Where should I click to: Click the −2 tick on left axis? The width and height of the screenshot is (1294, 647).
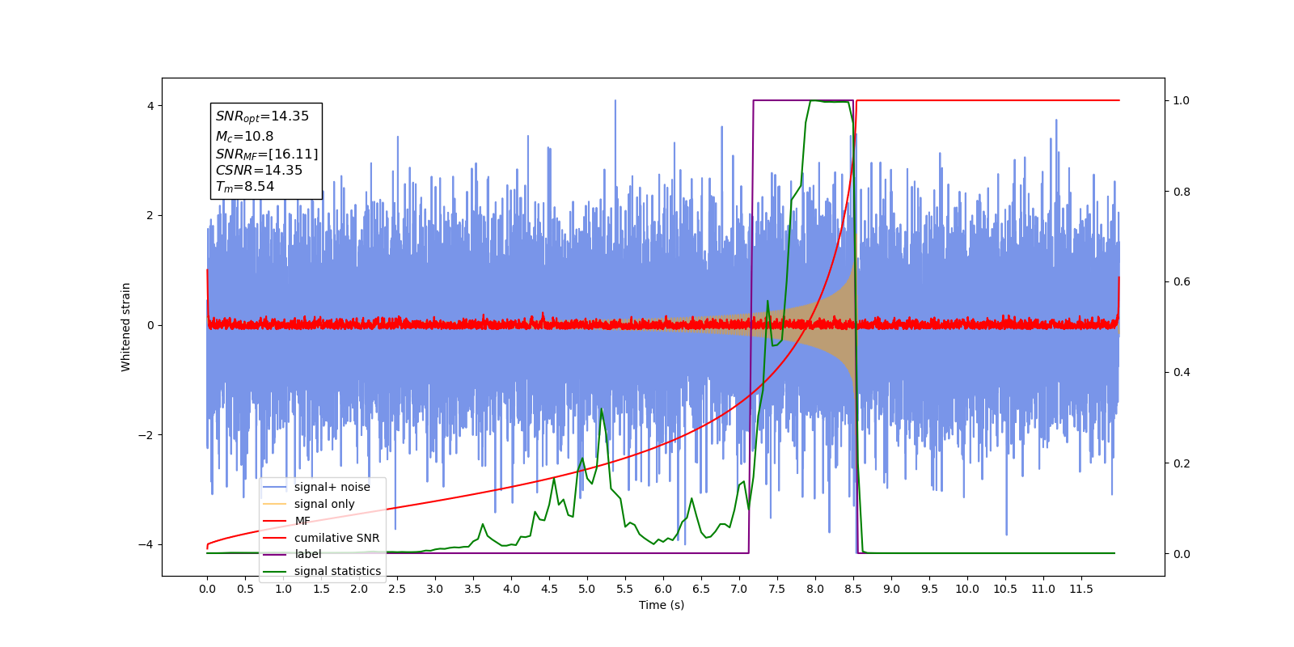(x=146, y=435)
